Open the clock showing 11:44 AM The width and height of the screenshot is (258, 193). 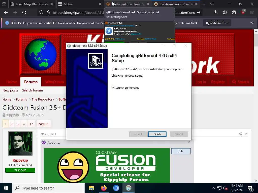tap(236, 188)
